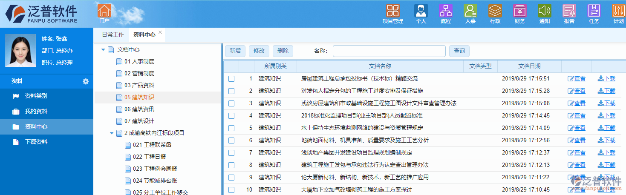Collapse the 2 成渝高铁内江标段项目 folder
The height and width of the screenshot is (195, 626).
[112, 133]
